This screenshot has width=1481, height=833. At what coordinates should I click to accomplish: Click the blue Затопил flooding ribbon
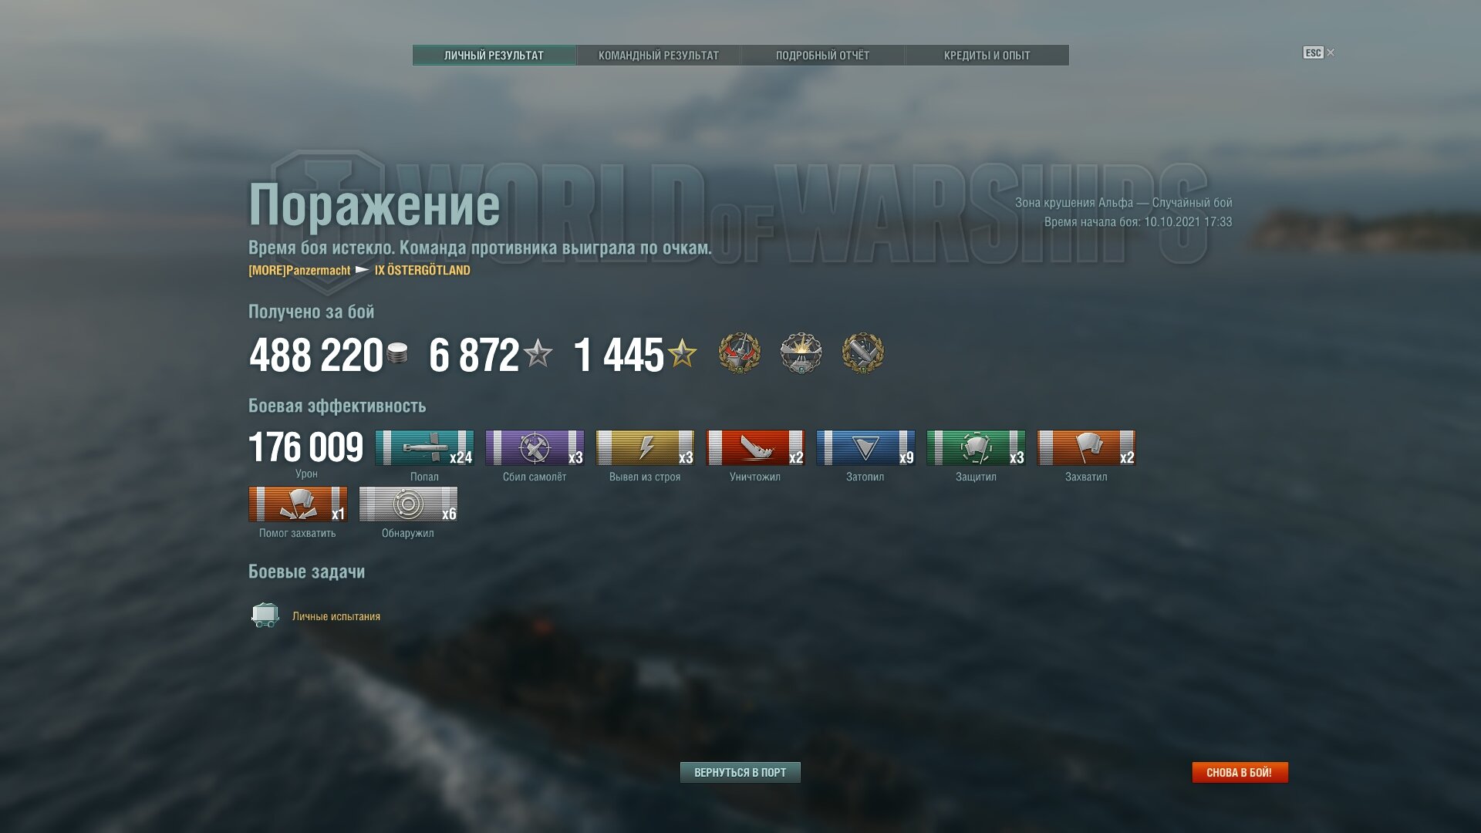tap(865, 447)
